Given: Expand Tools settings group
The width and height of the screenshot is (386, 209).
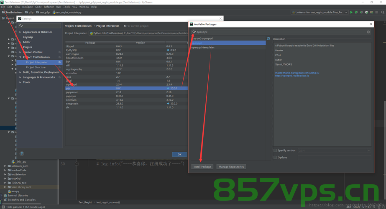Looking at the screenshot, I should click(x=20, y=82).
